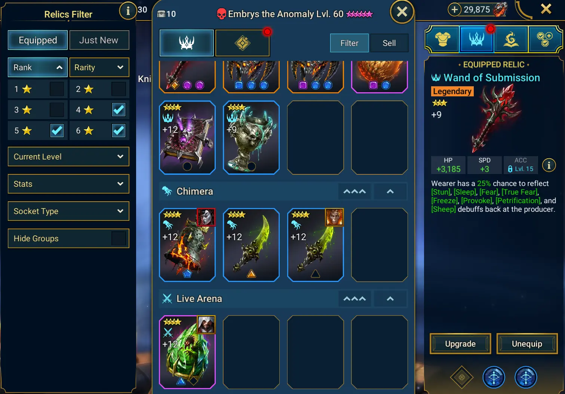Image resolution: width=565 pixels, height=394 pixels.
Task: Open the Socket Type dropdown
Action: click(x=68, y=211)
